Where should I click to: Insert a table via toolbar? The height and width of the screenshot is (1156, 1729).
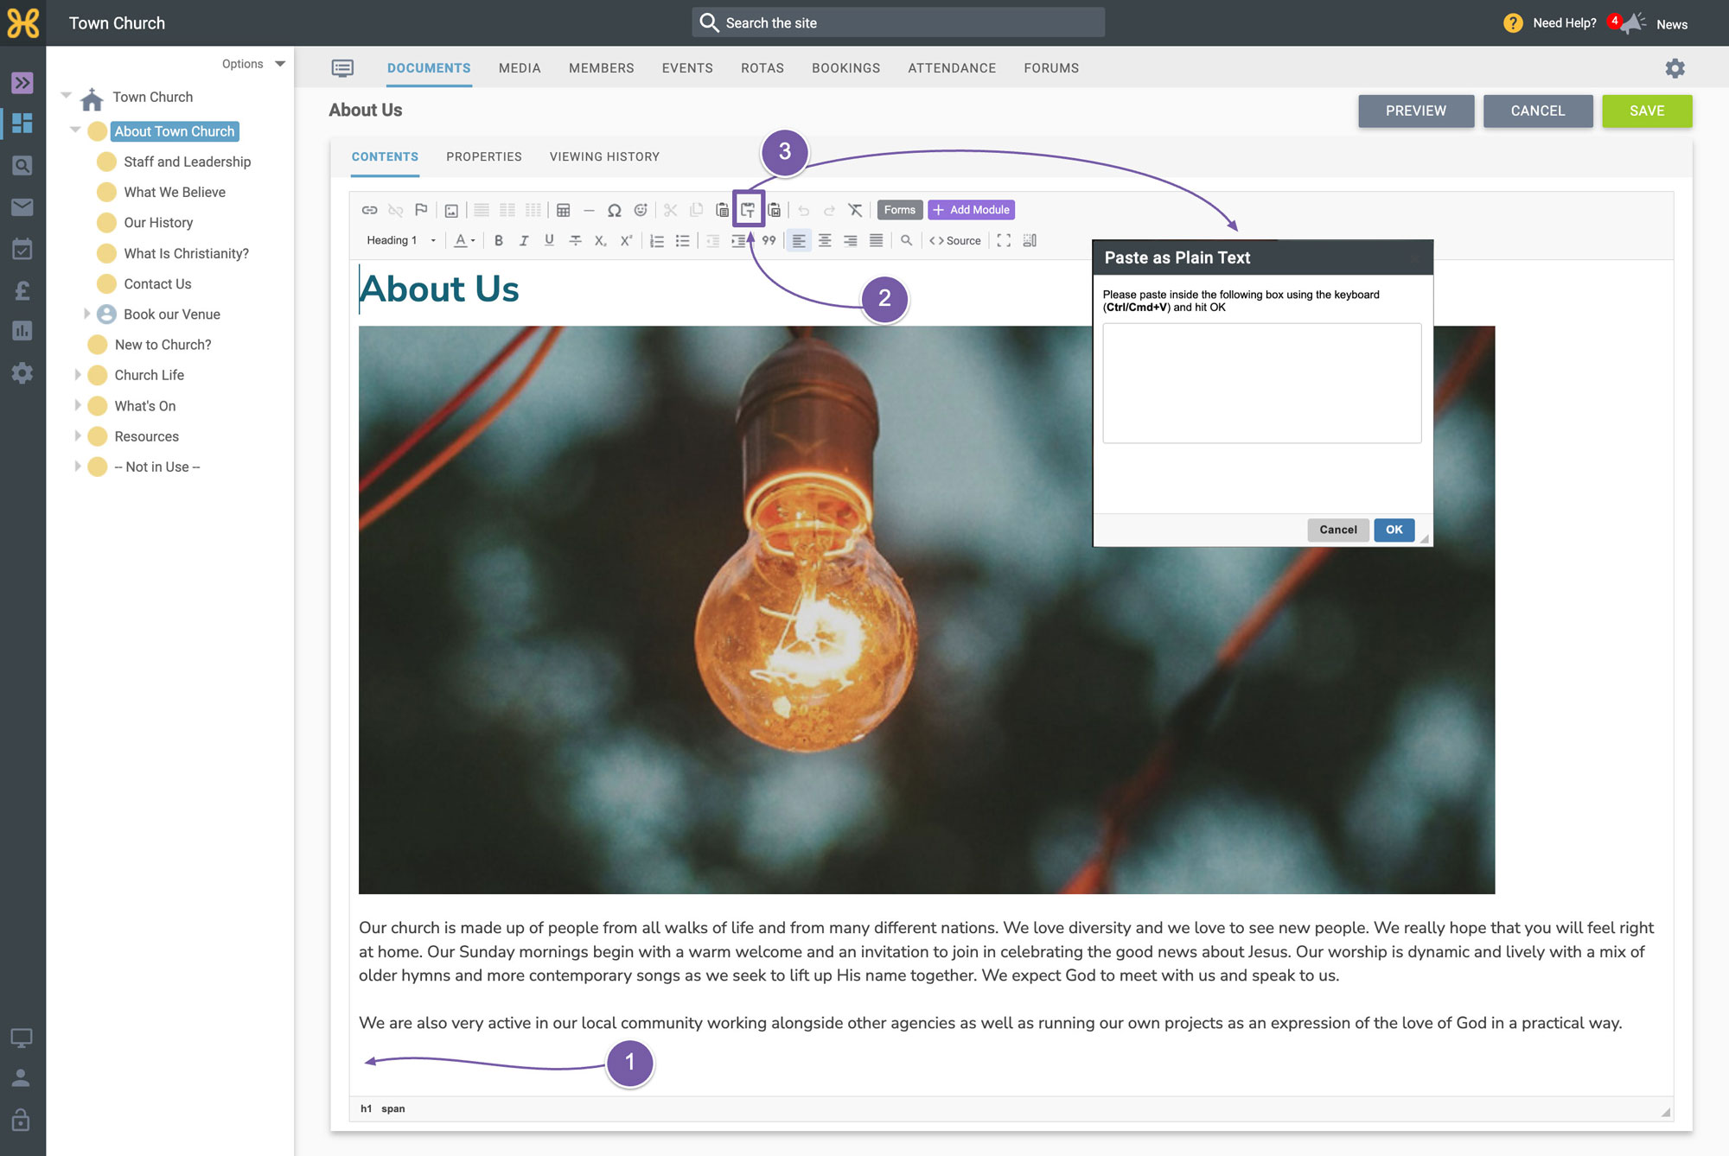(x=564, y=210)
